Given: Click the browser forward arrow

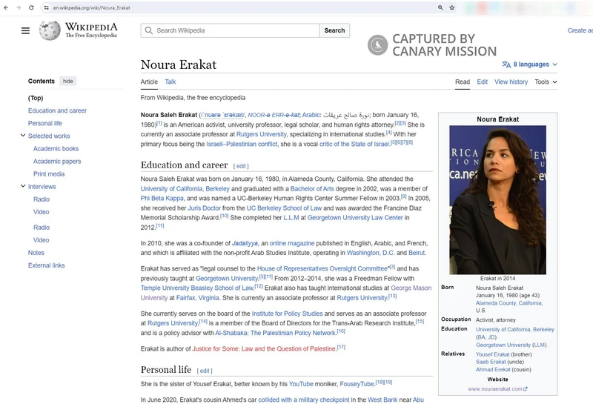Looking at the screenshot, I should coord(19,7).
